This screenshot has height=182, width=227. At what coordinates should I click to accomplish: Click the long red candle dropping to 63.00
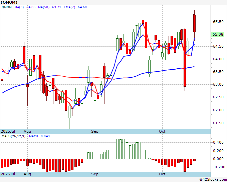185,58
